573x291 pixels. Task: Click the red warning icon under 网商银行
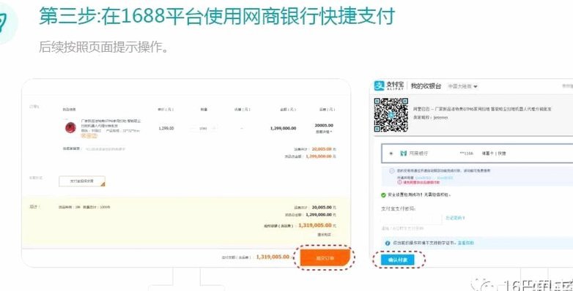click(x=400, y=182)
